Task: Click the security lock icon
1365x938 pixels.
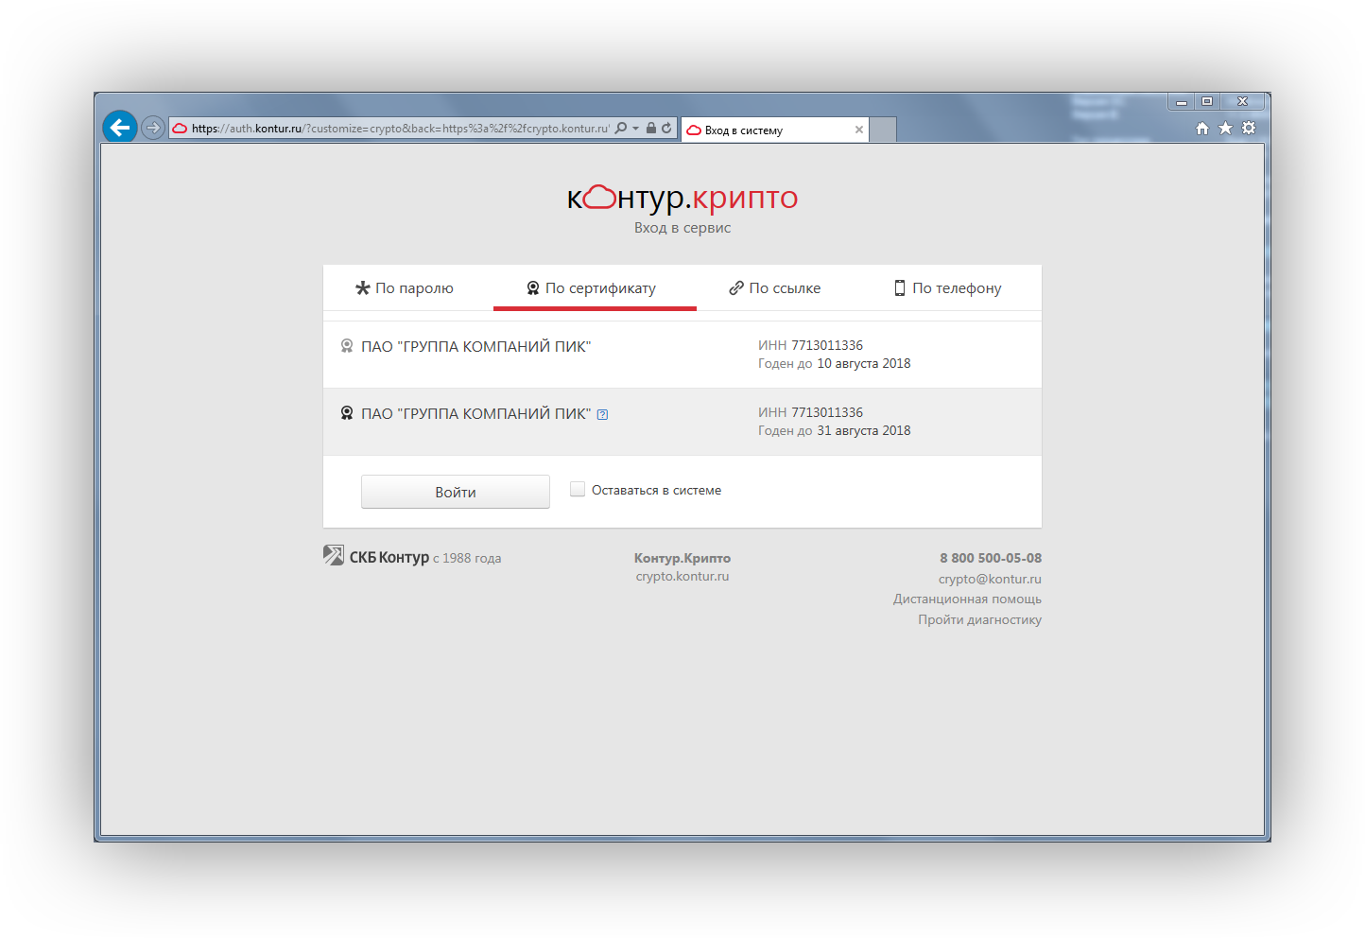Action: tap(651, 128)
